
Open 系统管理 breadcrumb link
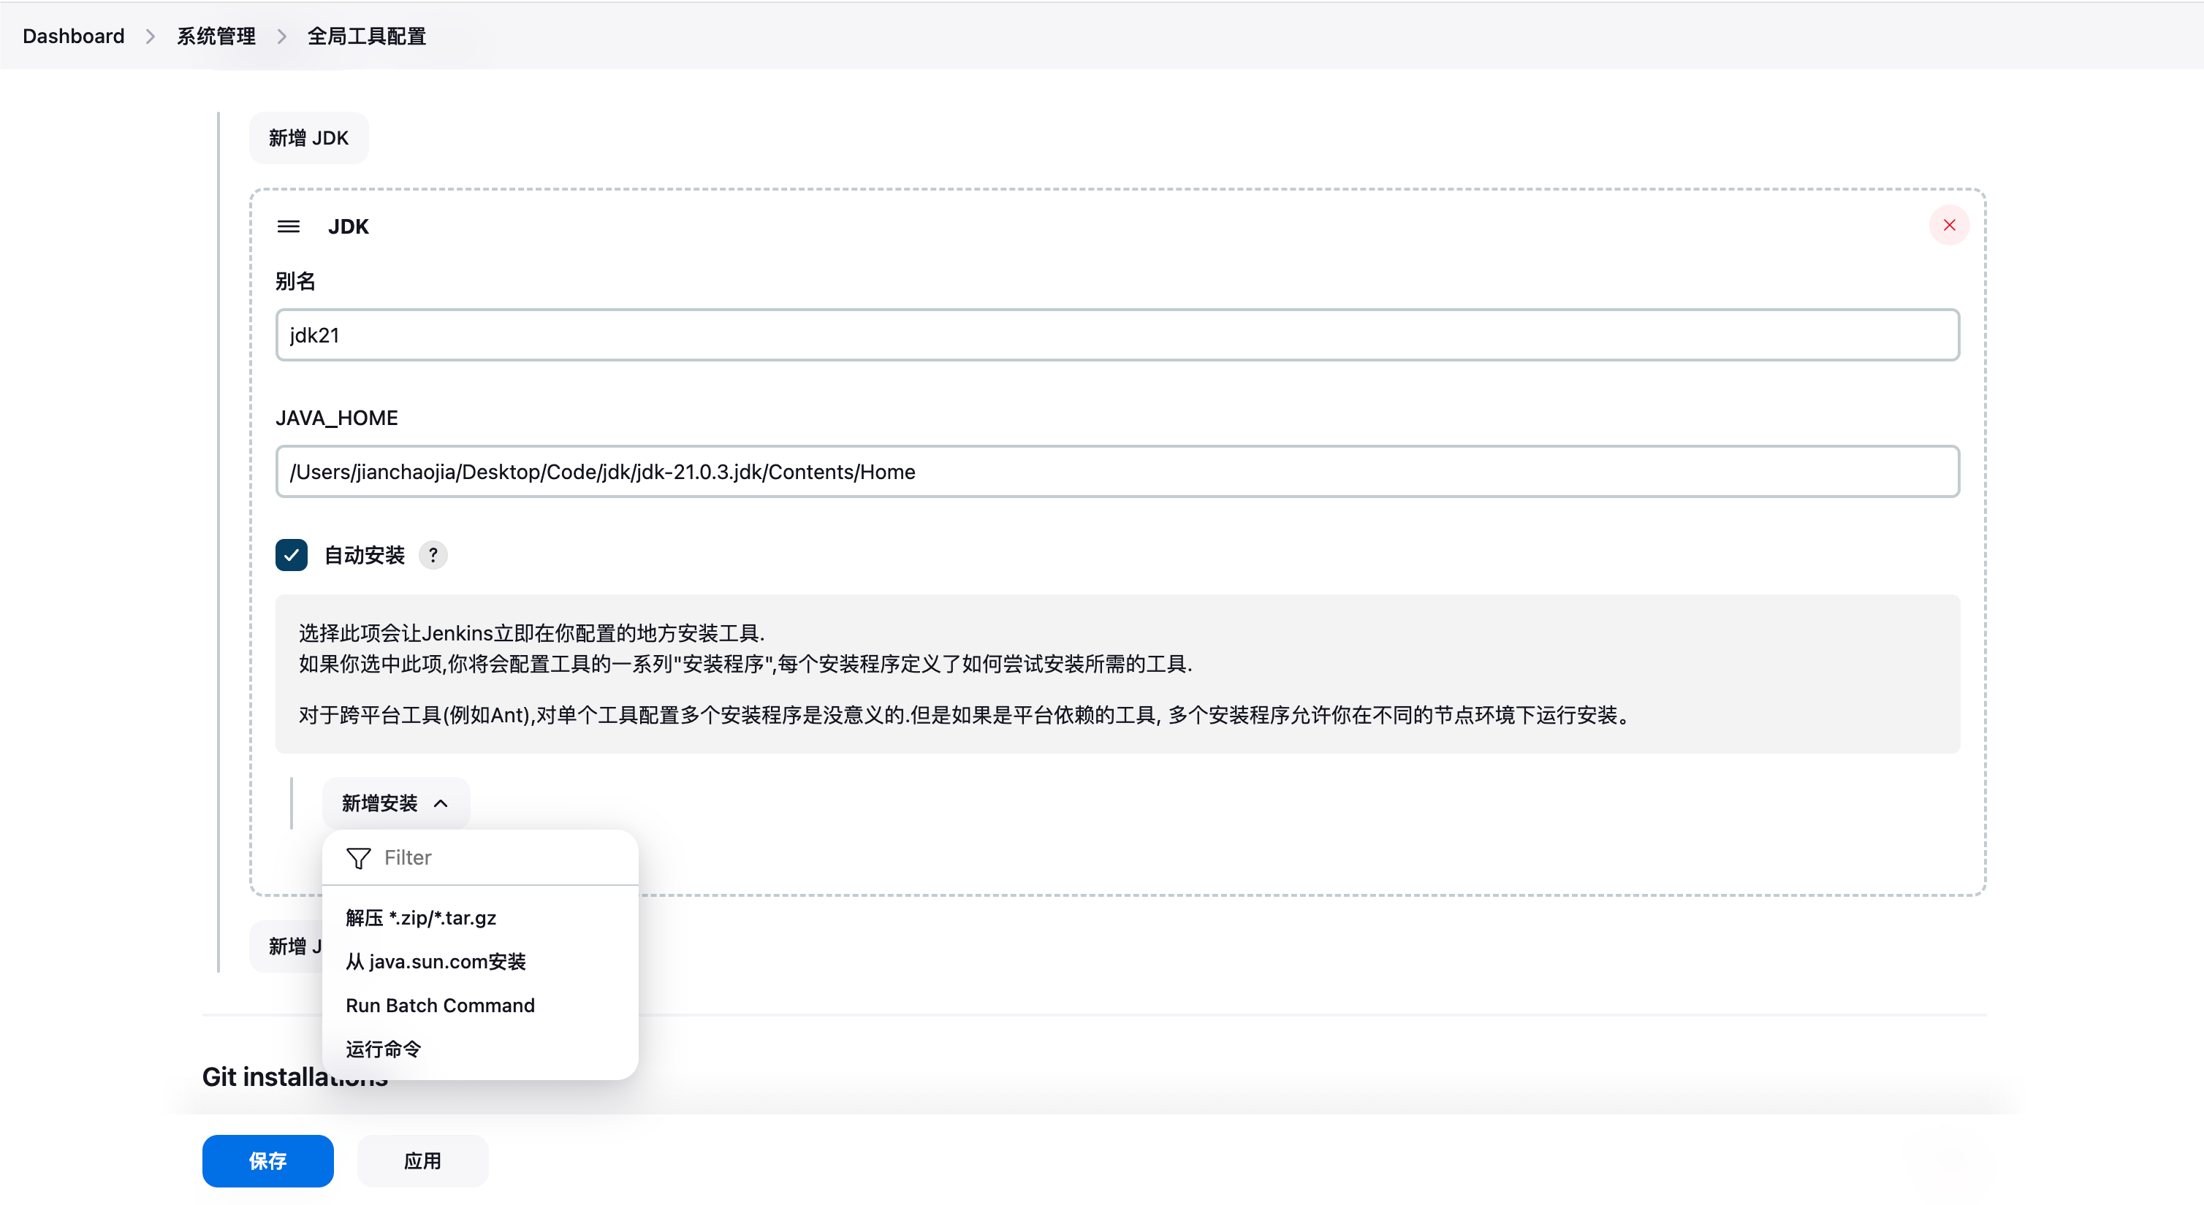216,36
